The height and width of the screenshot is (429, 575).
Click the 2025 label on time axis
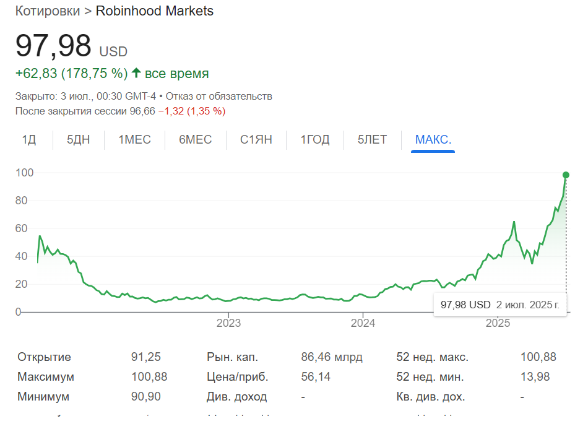498,323
